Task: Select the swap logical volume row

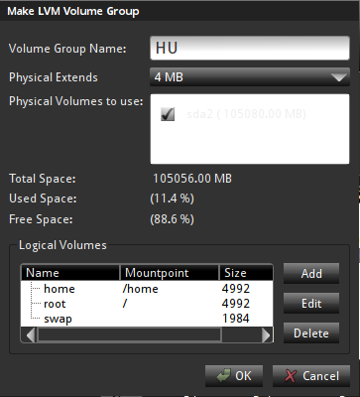Action: (x=147, y=319)
